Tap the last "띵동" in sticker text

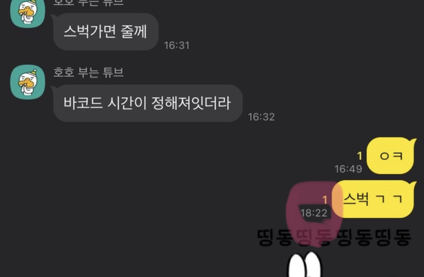pos(393,238)
